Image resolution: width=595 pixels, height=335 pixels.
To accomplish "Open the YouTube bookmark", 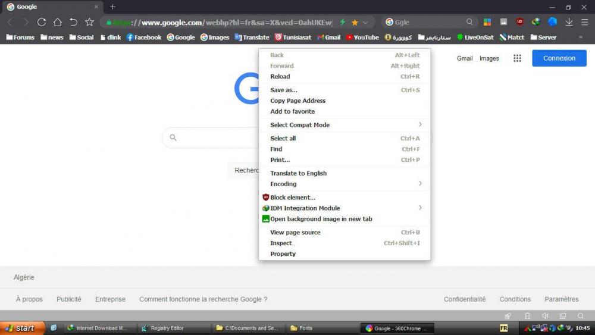I will coord(362,37).
